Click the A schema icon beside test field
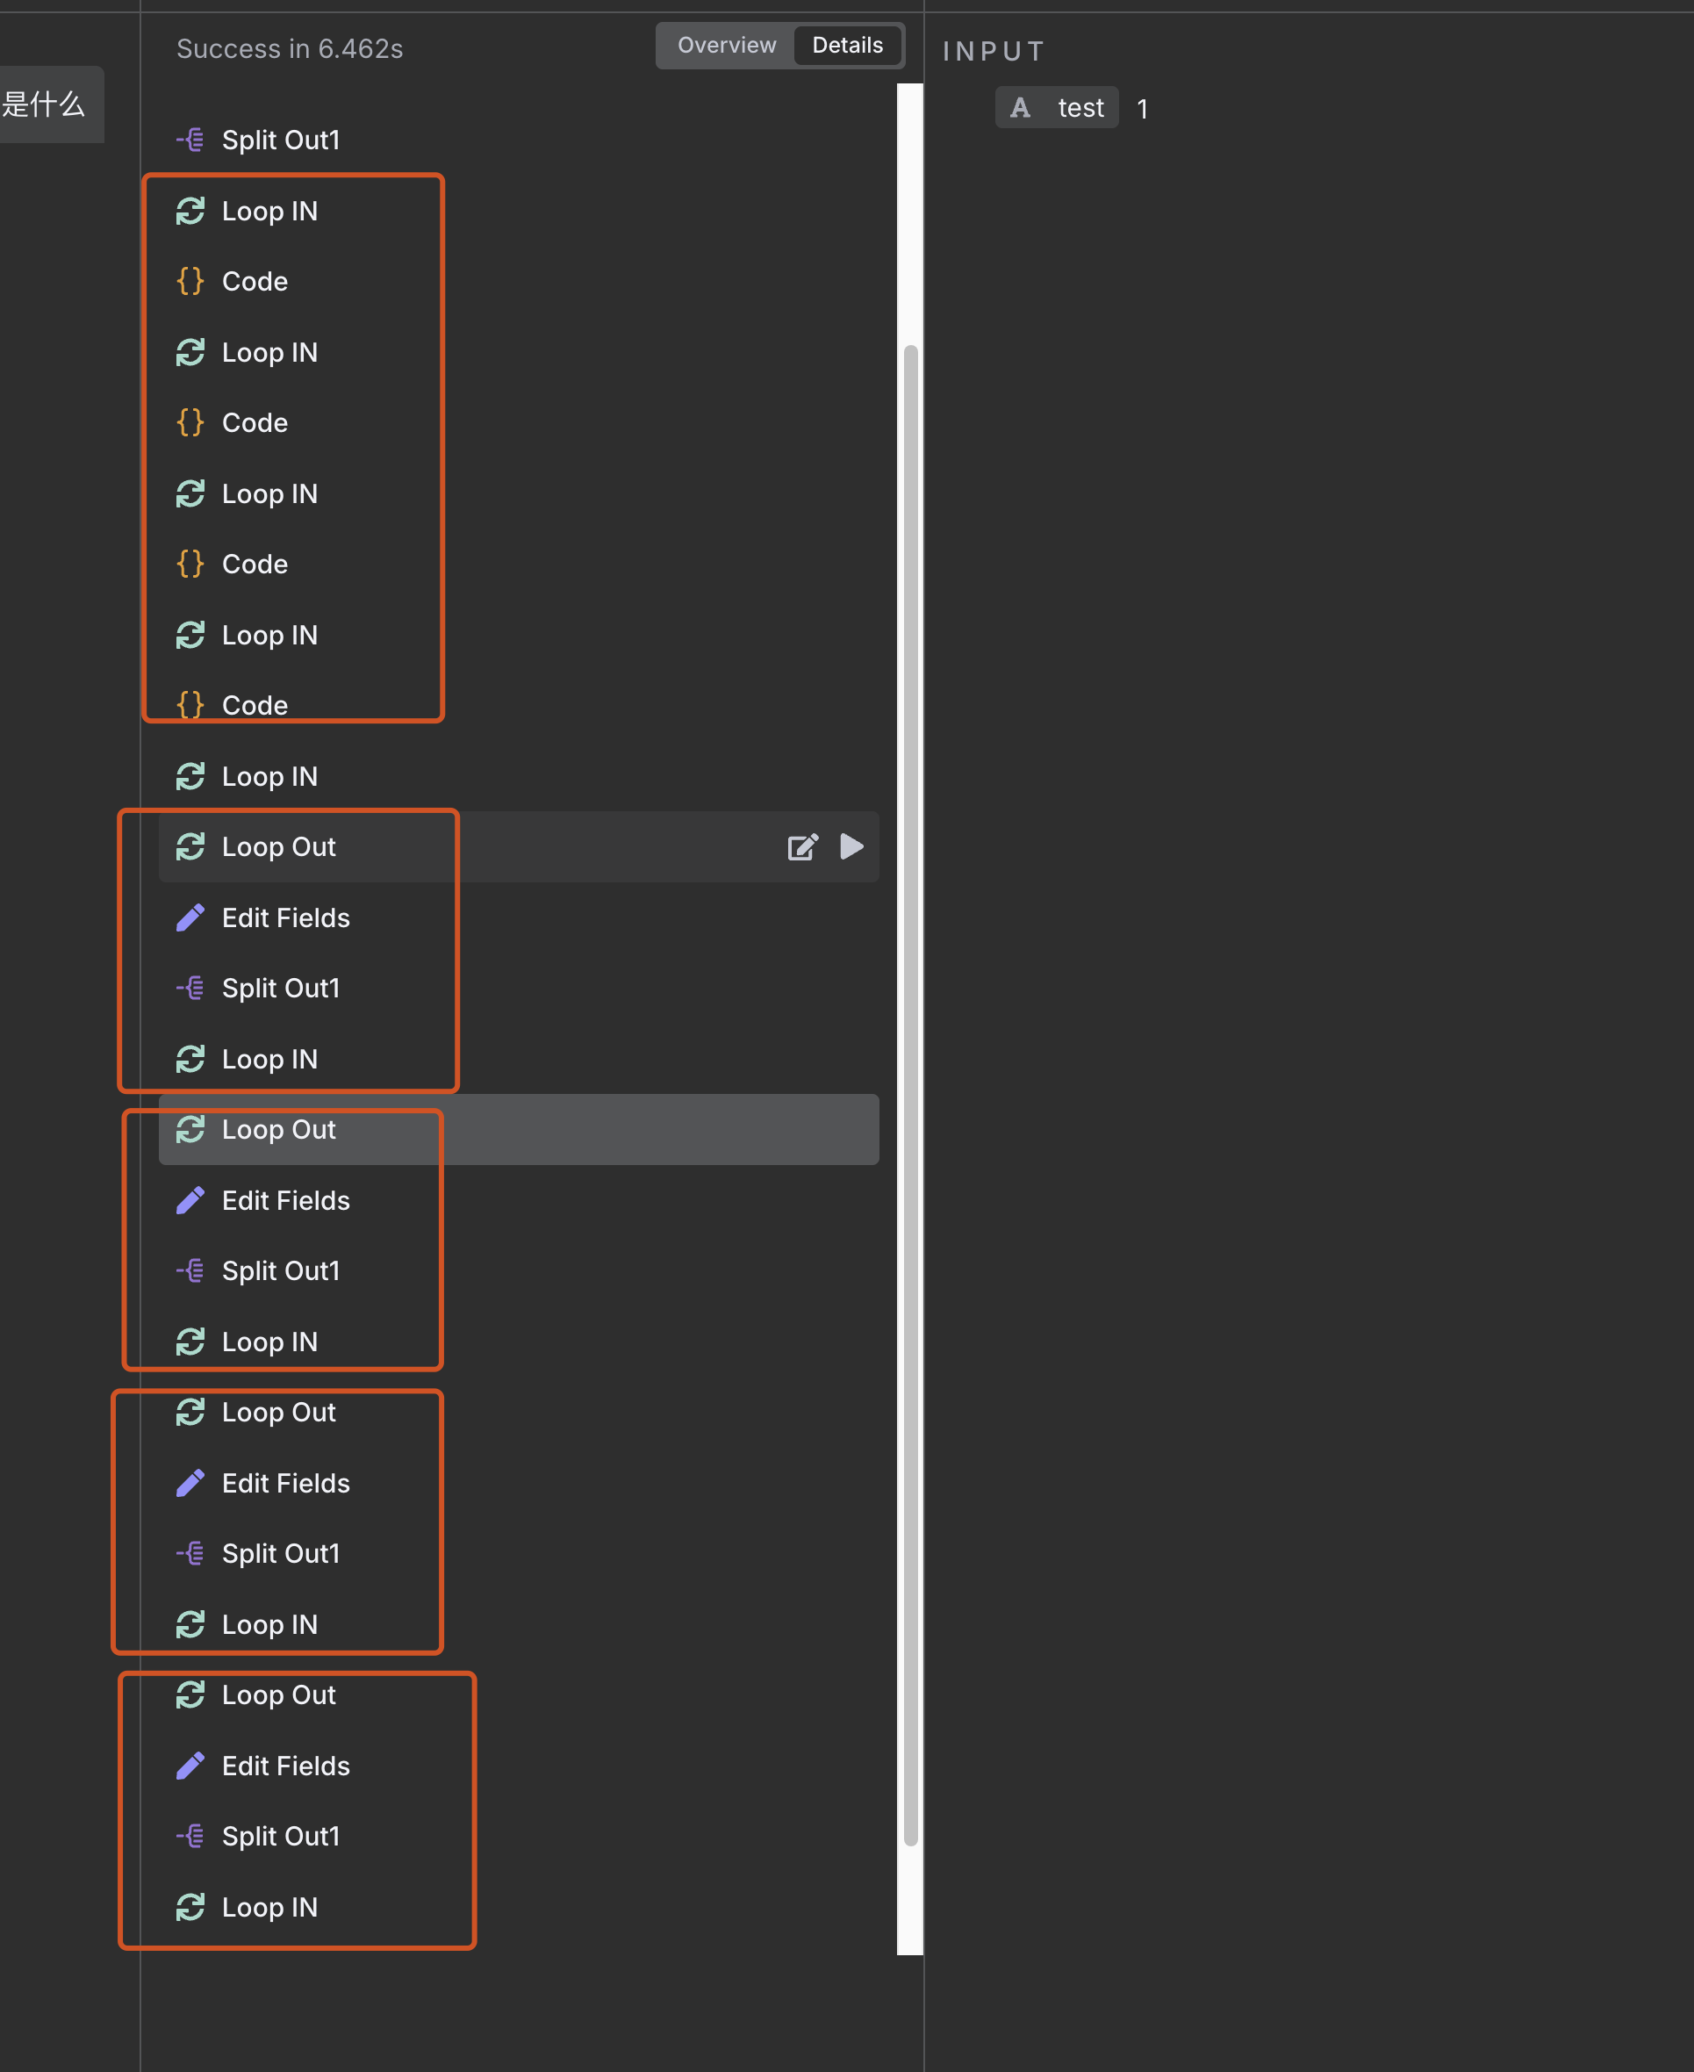Viewport: 1694px width, 2072px height. point(1019,108)
